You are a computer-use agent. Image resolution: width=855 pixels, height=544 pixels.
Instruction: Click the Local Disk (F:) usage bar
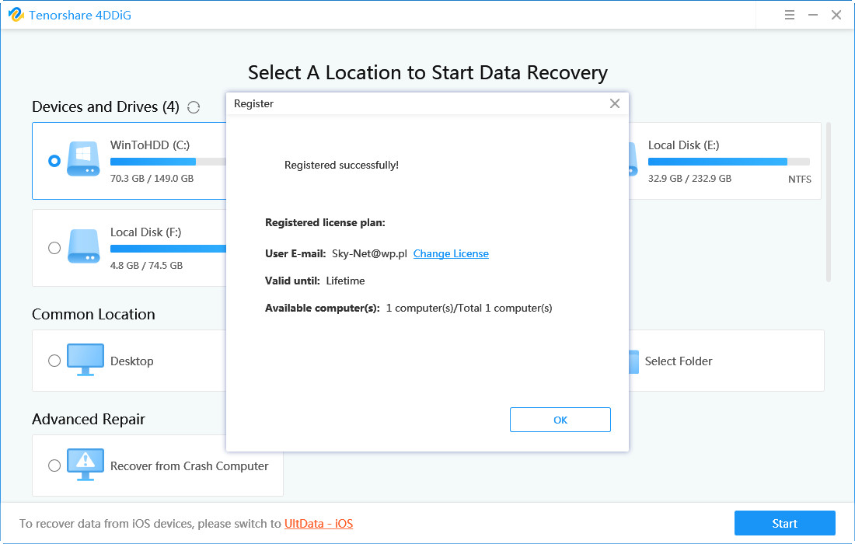click(168, 249)
